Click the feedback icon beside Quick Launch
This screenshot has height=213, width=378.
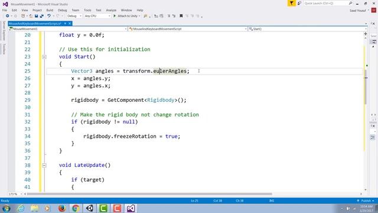(299, 3)
